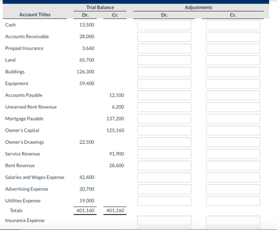Focus Owner's Drawings adjustments debit field
This screenshot has width=277, height=230.
tap(164, 142)
